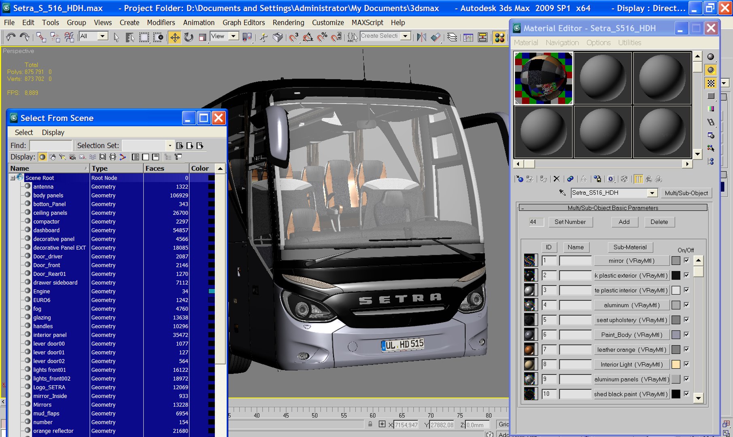Open the All selection filter dropdown
The height and width of the screenshot is (437, 733).
tap(103, 36)
